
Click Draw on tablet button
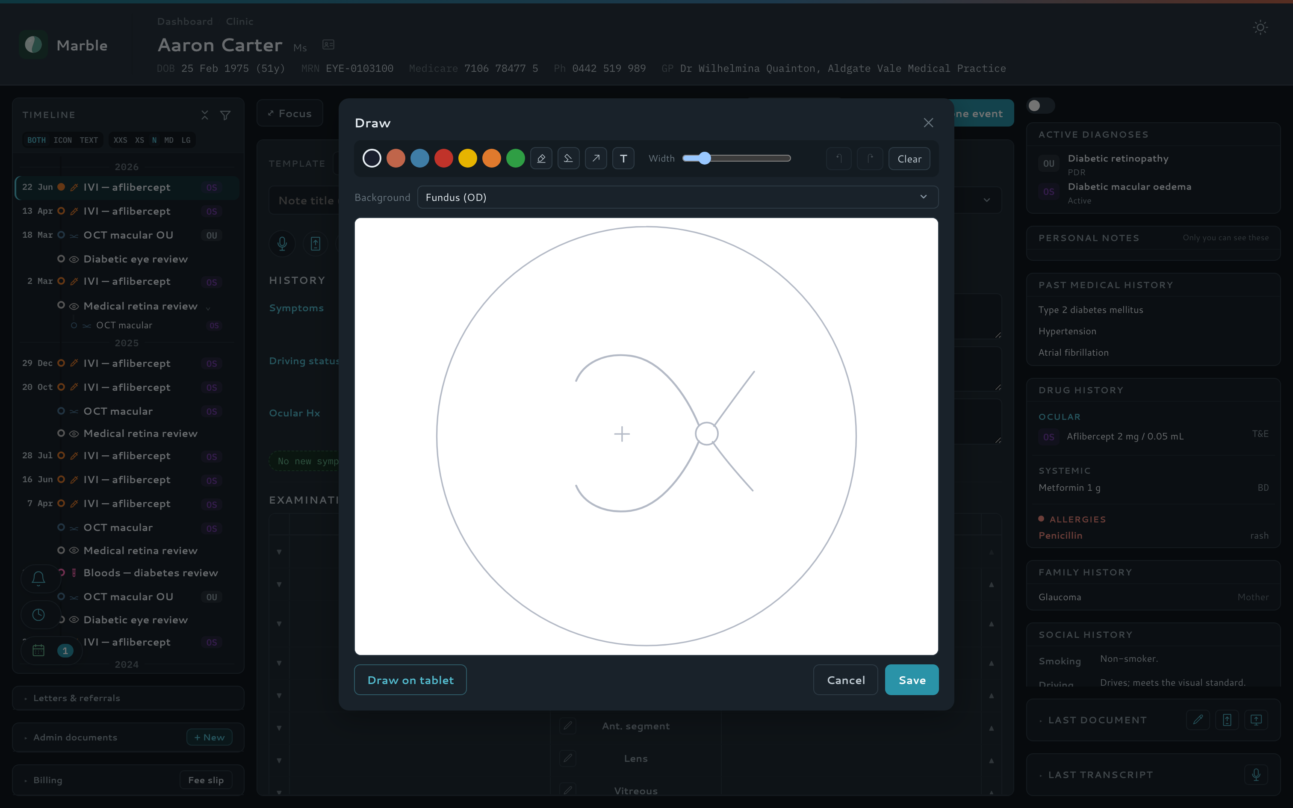[410, 680]
